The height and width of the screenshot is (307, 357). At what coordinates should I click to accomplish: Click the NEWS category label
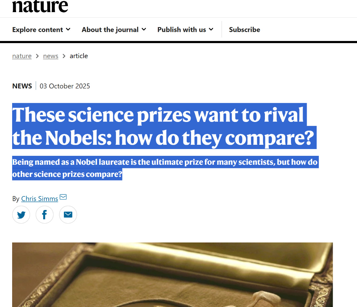(22, 86)
